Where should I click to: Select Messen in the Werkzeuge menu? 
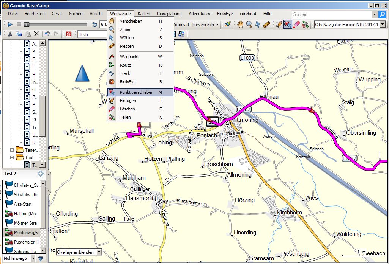pyautogui.click(x=127, y=46)
